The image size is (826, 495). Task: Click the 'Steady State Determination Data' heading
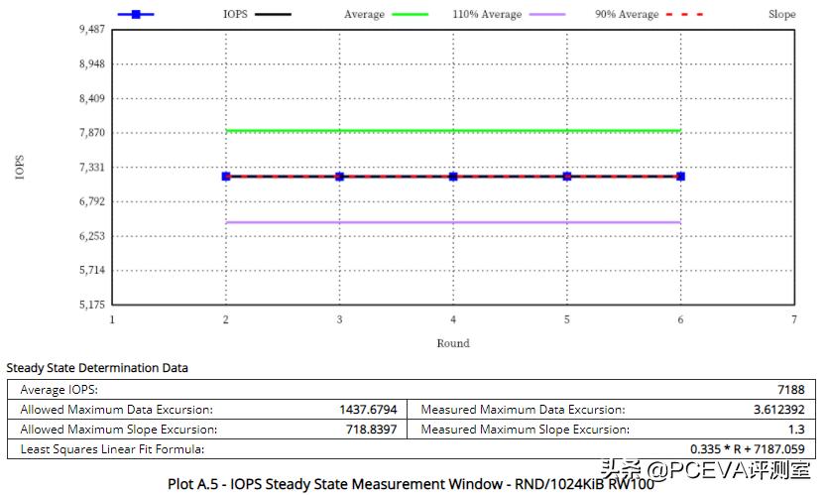(x=97, y=368)
